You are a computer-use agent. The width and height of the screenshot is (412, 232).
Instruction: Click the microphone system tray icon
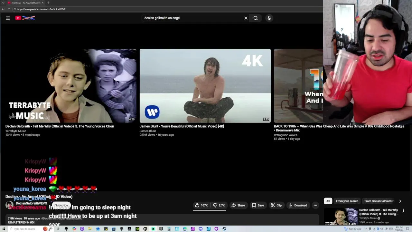point(370,229)
